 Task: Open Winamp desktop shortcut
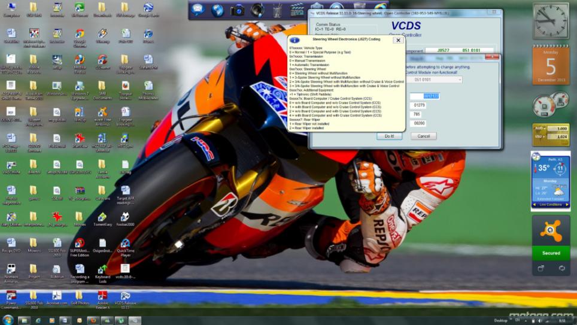(102, 36)
